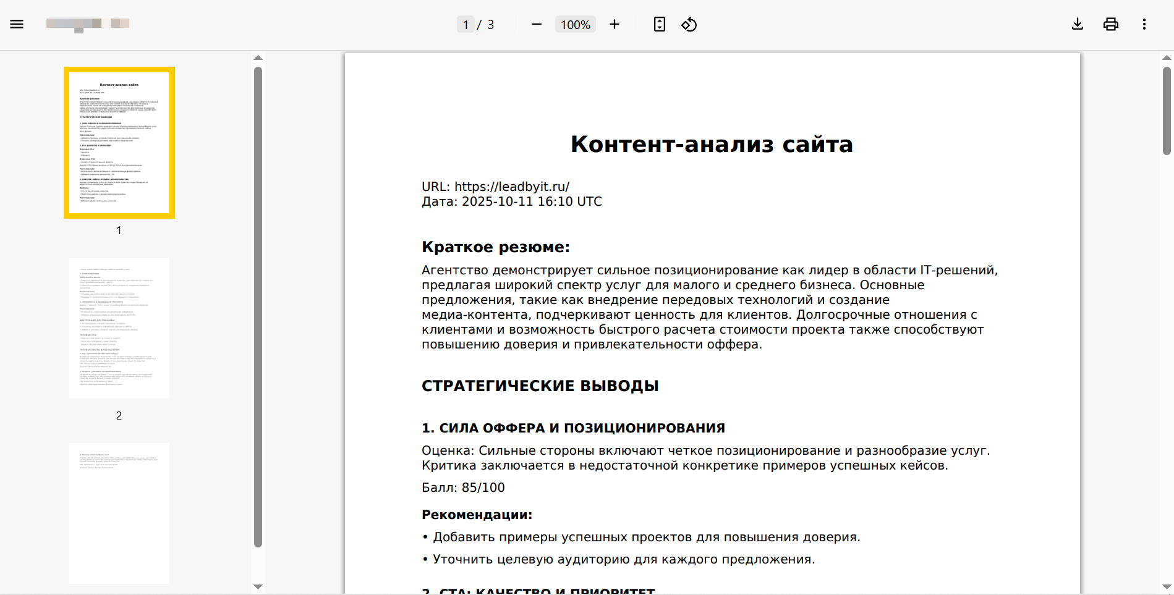The image size is (1174, 595).
Task: Click the paragraph starting 'Агентство демонстрирует'
Action: point(710,307)
